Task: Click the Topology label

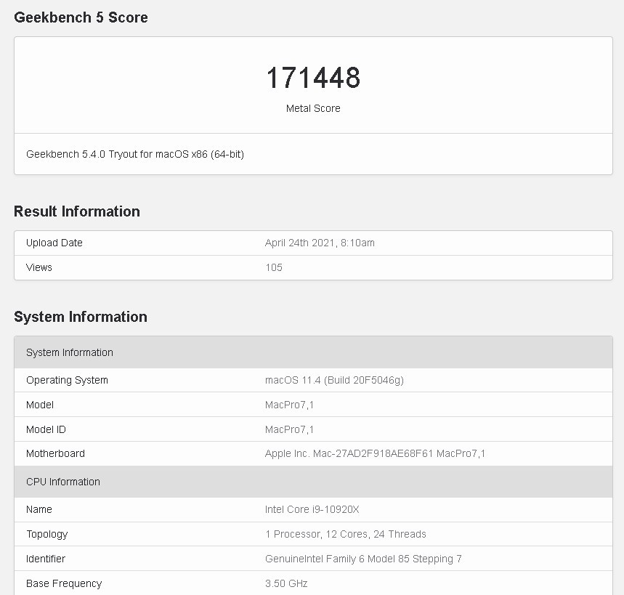Action: coord(47,534)
